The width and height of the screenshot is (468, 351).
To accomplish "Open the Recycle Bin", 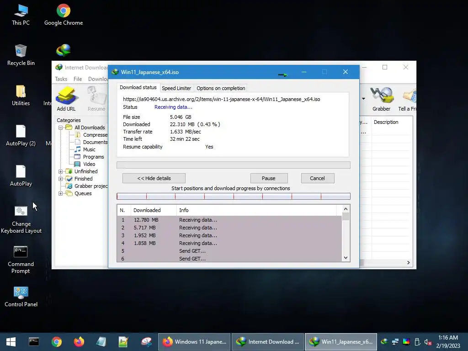I will click(x=21, y=55).
